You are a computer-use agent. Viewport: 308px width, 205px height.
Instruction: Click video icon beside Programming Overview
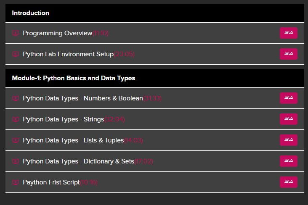pyautogui.click(x=16, y=33)
